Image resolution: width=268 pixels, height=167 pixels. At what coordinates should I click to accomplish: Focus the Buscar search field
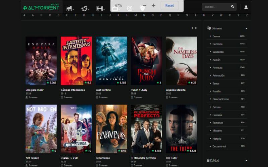(215, 7)
